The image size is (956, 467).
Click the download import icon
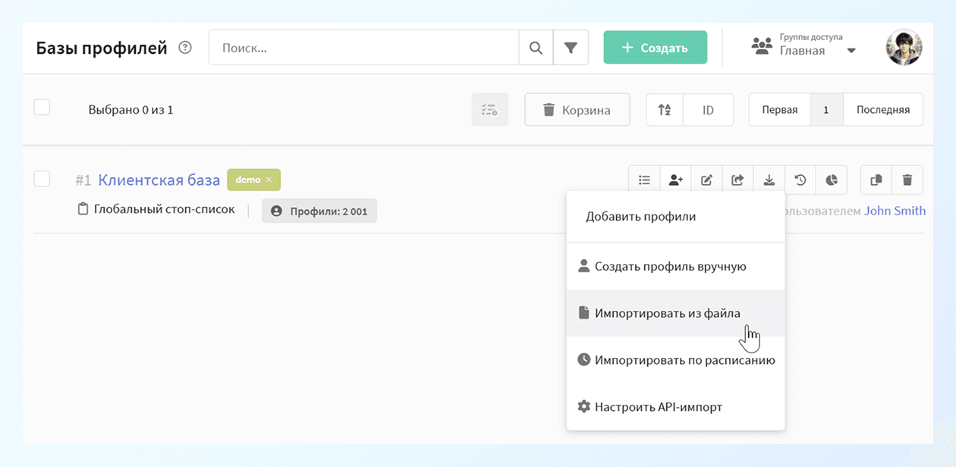click(x=769, y=180)
